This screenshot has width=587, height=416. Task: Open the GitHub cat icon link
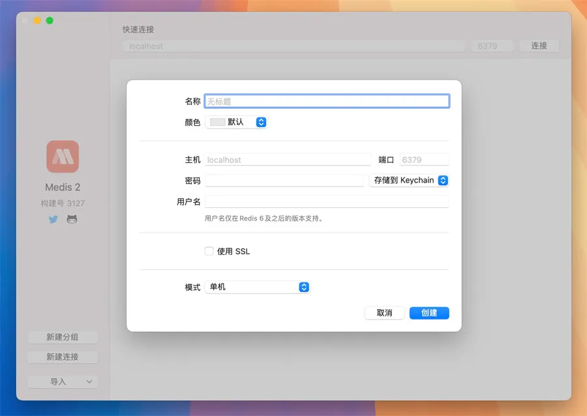click(x=72, y=220)
